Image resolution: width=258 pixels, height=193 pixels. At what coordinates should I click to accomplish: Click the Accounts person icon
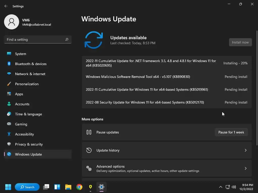tap(9, 104)
